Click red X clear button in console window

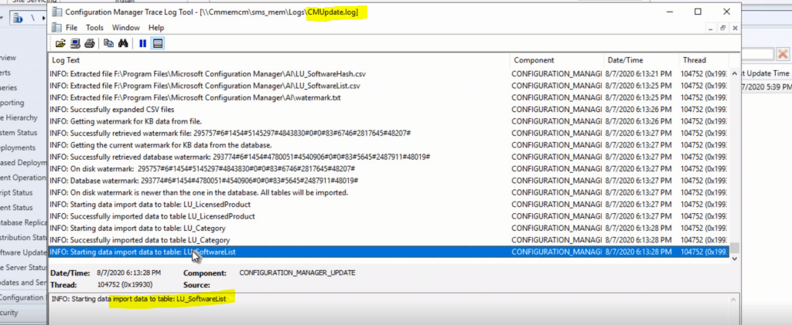coord(783,53)
